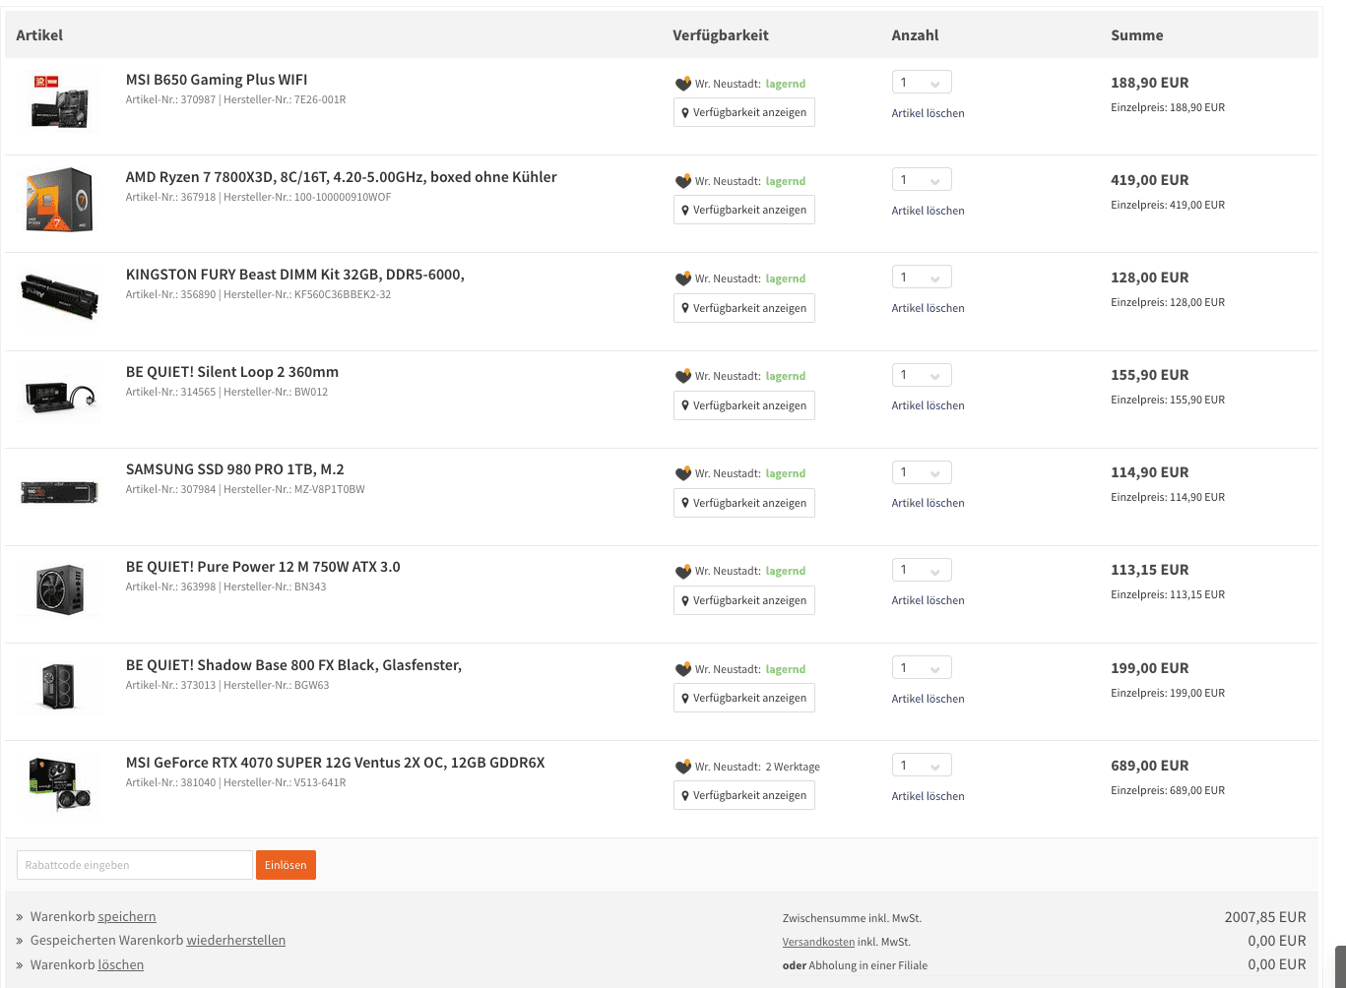Open quantity dropdown for Kingston FURY Beast RAM
1346x988 pixels.
coord(922,278)
